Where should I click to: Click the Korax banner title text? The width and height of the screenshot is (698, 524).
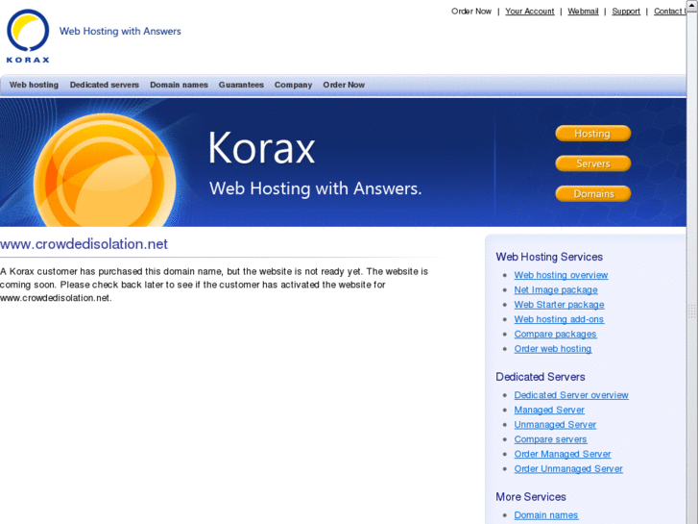tap(261, 148)
